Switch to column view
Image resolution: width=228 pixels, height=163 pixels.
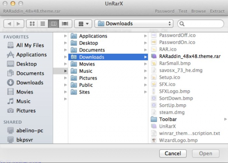(54, 24)
